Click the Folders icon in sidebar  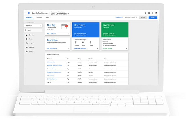(26, 51)
